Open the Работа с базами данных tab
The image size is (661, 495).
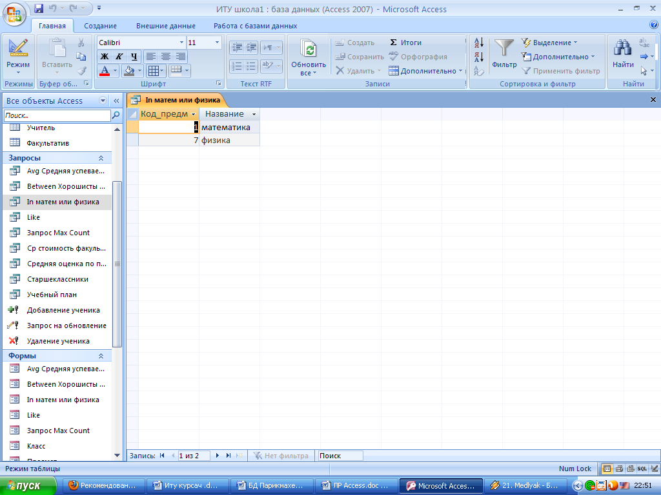pyautogui.click(x=255, y=26)
